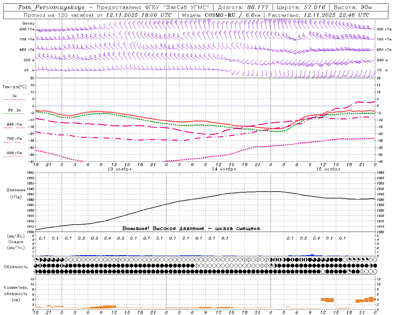Click the forecast text Прогноз на 120 часа(ов)
The width and height of the screenshot is (393, 315).
[59, 15]
